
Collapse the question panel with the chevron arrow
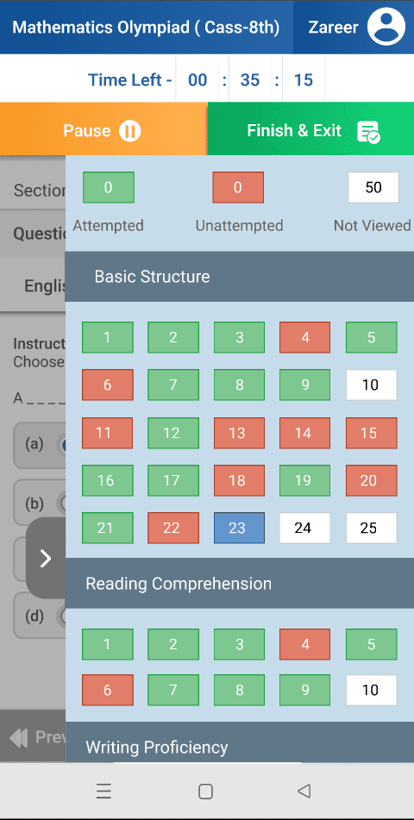[46, 558]
